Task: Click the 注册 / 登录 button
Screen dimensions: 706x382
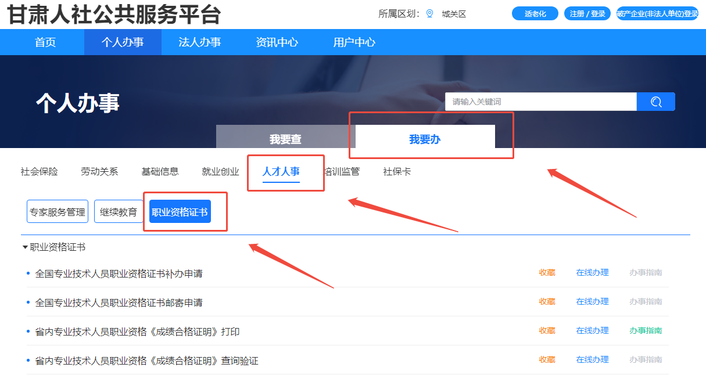Action: click(x=587, y=14)
